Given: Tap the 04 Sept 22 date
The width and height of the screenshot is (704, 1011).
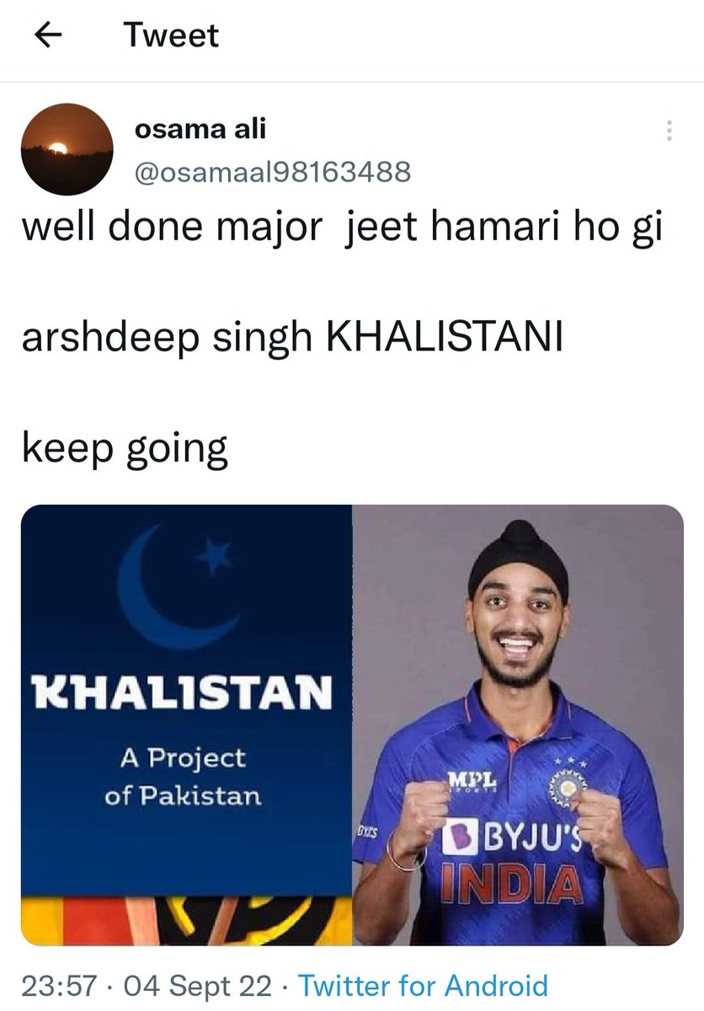Looking at the screenshot, I should (199, 984).
